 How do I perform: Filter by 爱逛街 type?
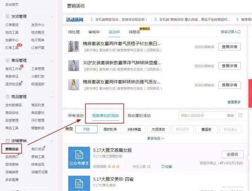tap(206, 129)
